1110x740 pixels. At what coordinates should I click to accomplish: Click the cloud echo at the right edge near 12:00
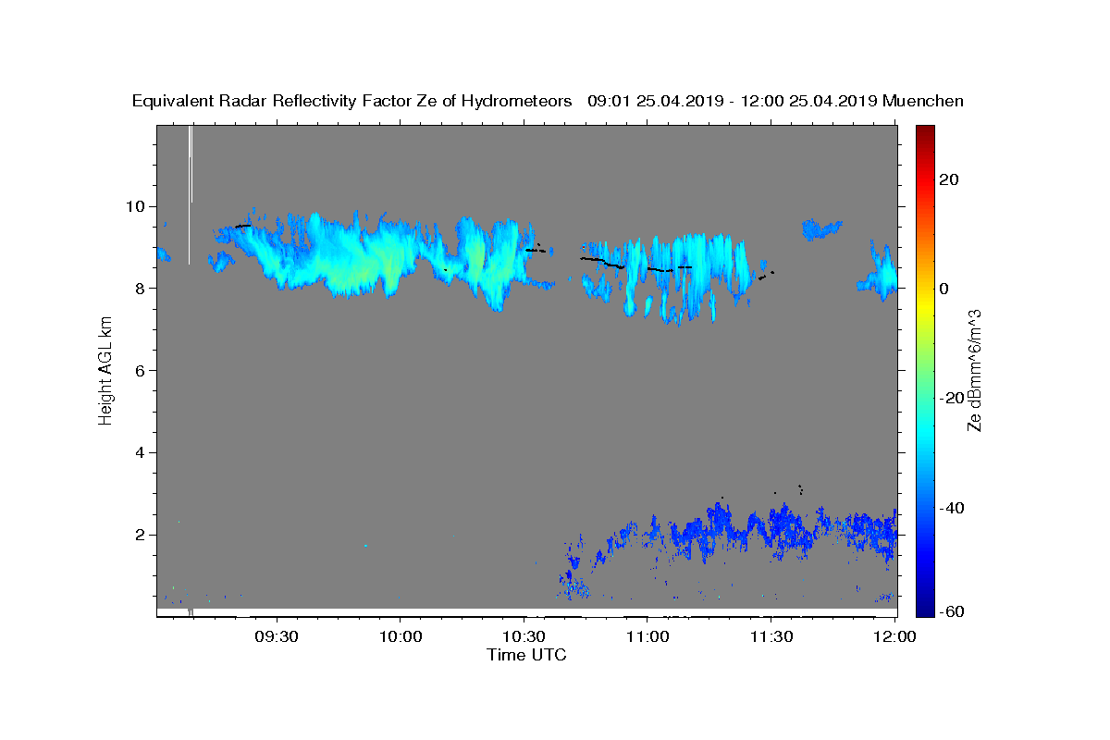pyautogui.click(x=879, y=273)
